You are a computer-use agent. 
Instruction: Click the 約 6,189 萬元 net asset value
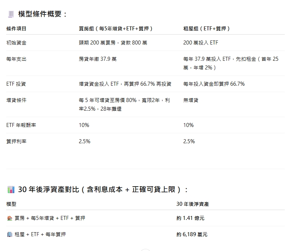[192, 234]
